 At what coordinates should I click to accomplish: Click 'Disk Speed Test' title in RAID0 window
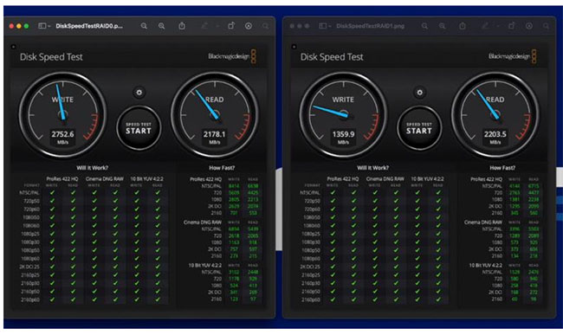point(51,56)
